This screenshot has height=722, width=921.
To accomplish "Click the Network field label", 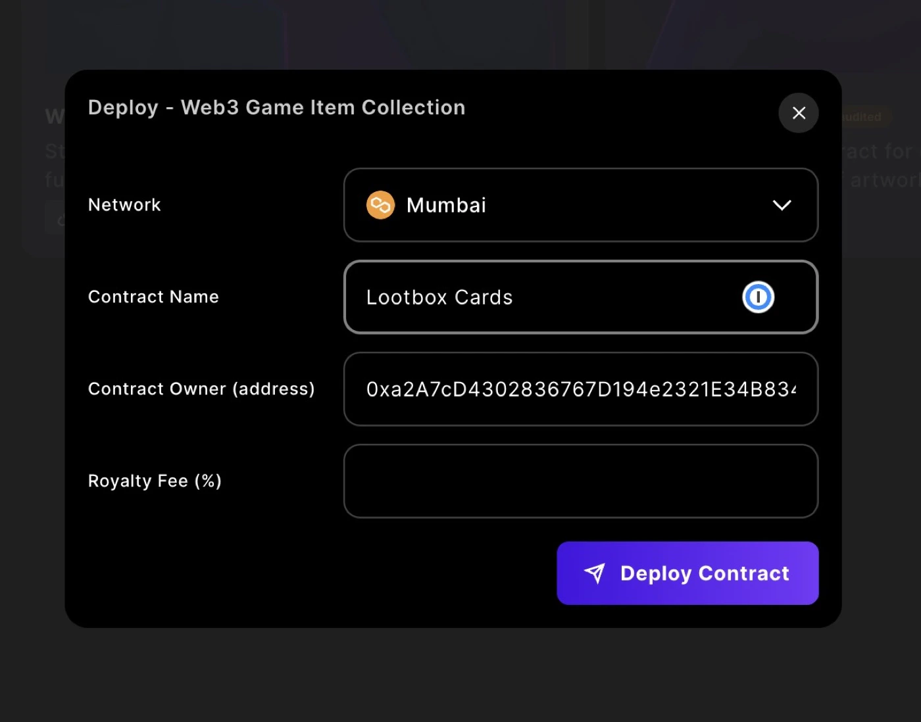I will click(x=124, y=205).
